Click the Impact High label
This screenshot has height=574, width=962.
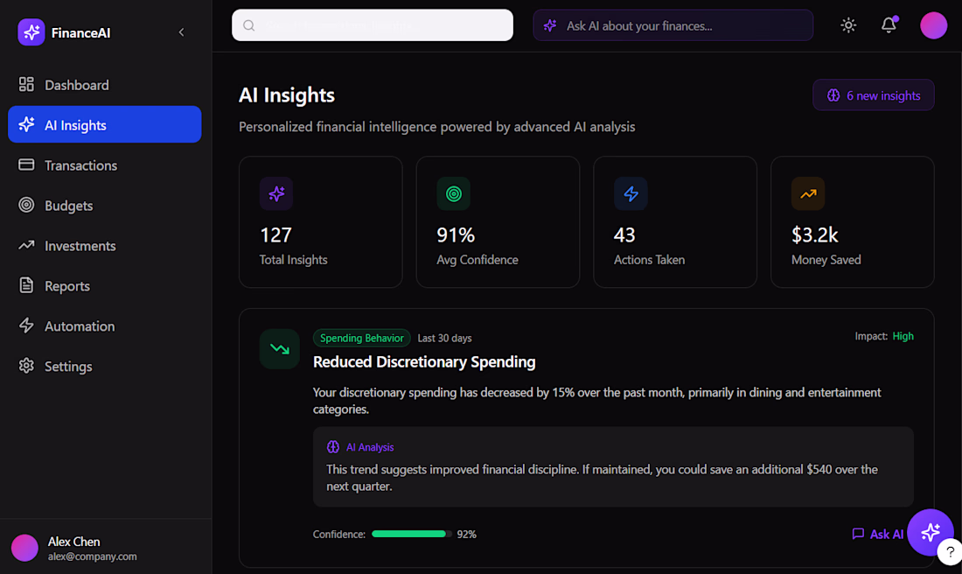884,336
